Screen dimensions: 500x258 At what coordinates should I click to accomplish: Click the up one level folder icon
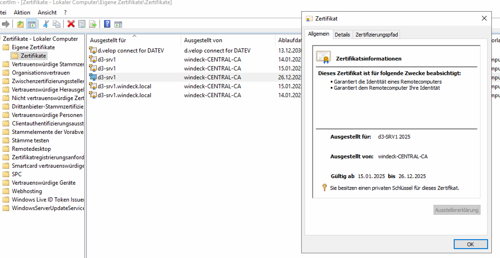pyautogui.click(x=20, y=24)
